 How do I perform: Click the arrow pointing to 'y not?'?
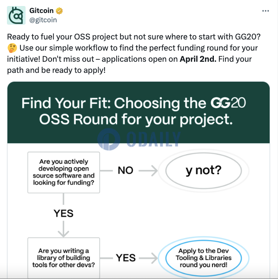point(148,171)
